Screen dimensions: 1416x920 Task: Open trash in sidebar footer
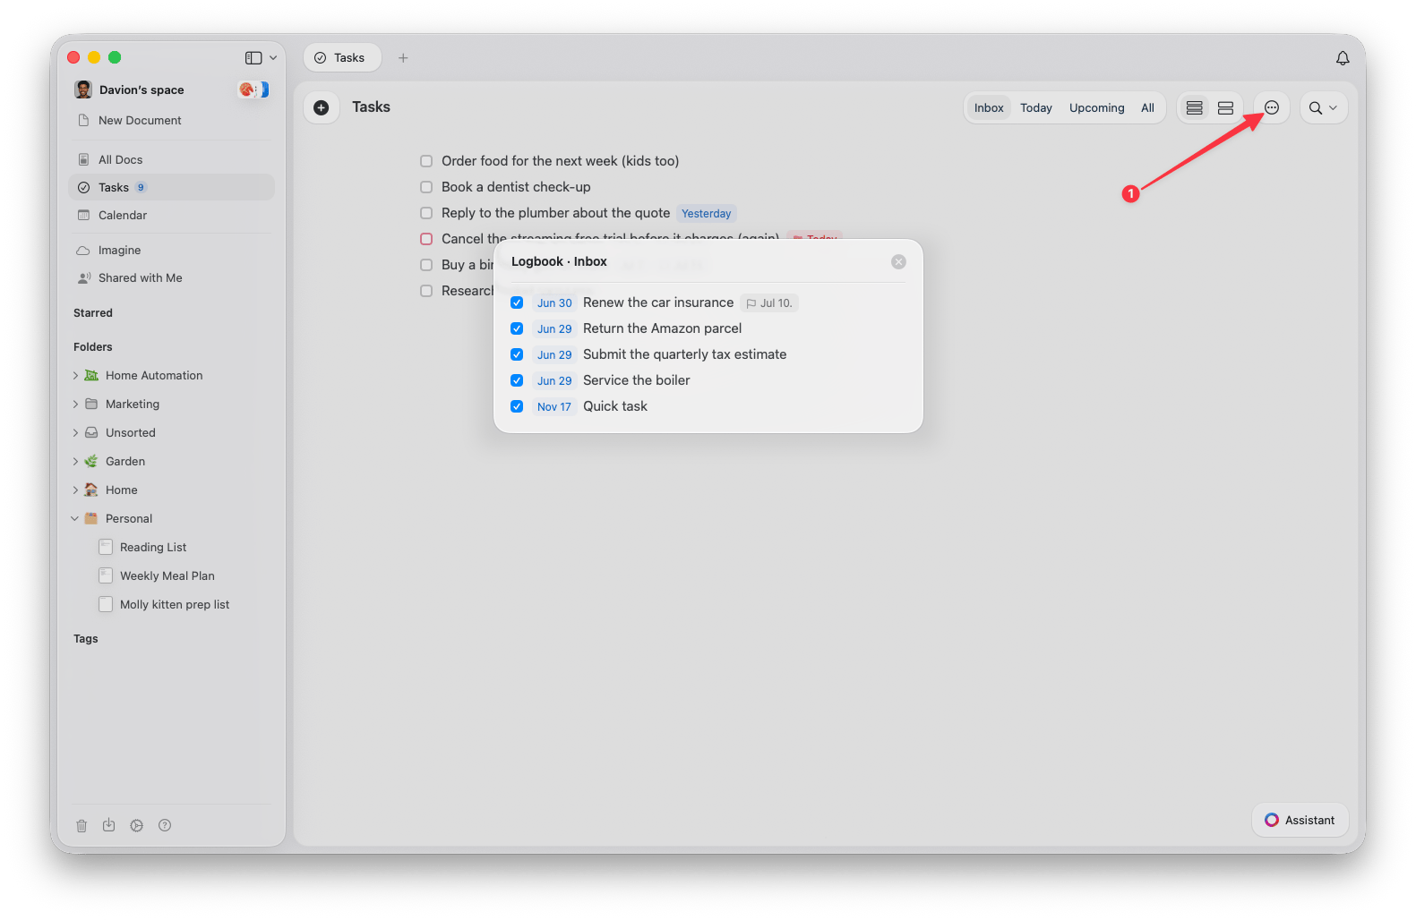click(82, 825)
